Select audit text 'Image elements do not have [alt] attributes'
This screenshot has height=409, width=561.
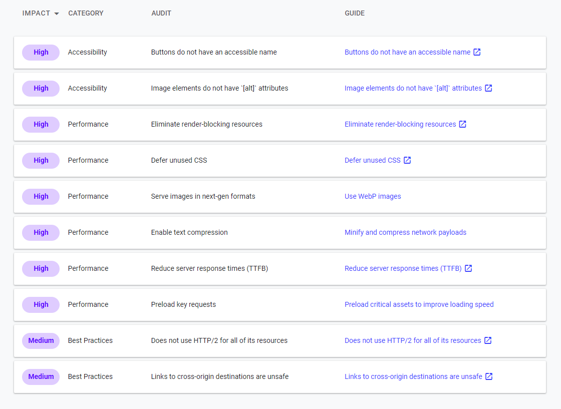[220, 88]
